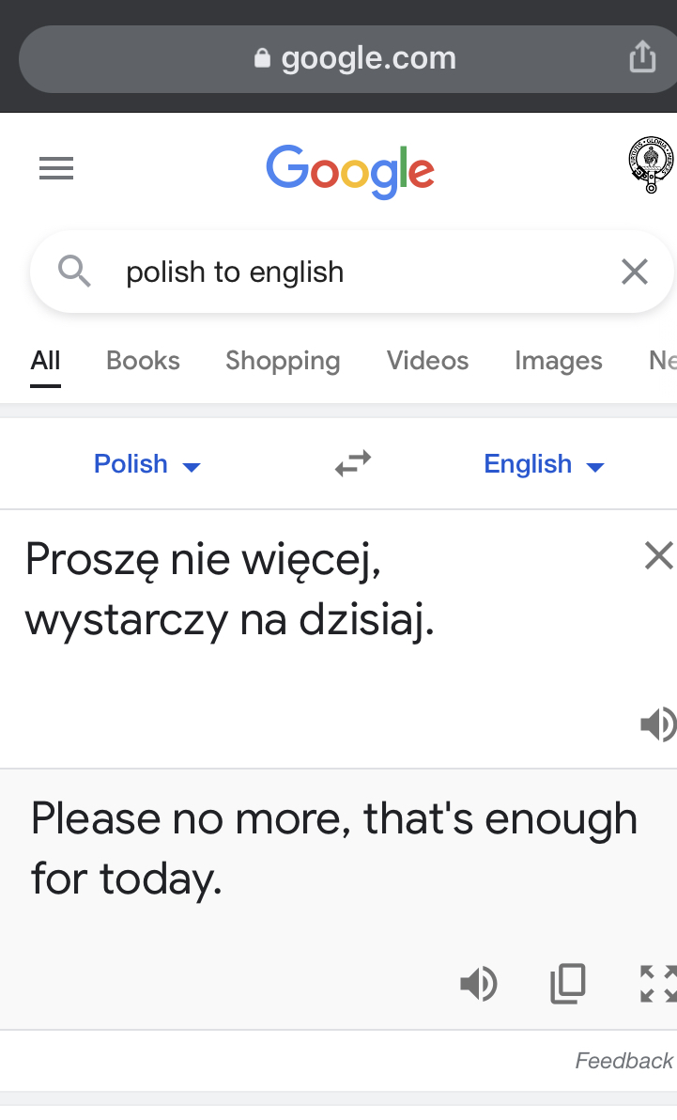Click the search magnifier icon
The width and height of the screenshot is (677, 1120).
[x=74, y=272]
